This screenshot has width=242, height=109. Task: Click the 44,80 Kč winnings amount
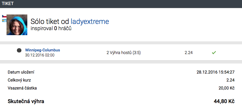(224, 101)
